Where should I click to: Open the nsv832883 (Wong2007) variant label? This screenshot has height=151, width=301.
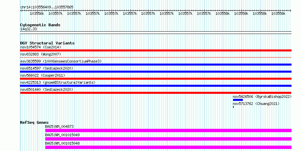[41, 54]
